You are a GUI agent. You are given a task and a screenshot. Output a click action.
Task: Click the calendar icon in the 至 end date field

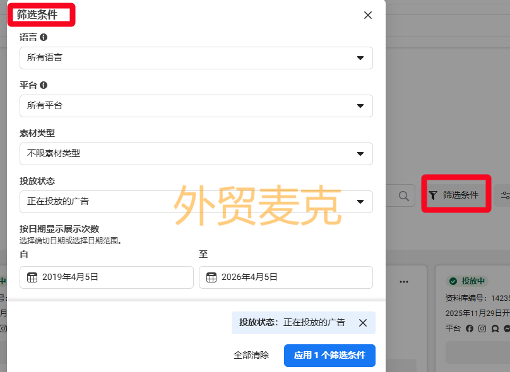tap(211, 277)
